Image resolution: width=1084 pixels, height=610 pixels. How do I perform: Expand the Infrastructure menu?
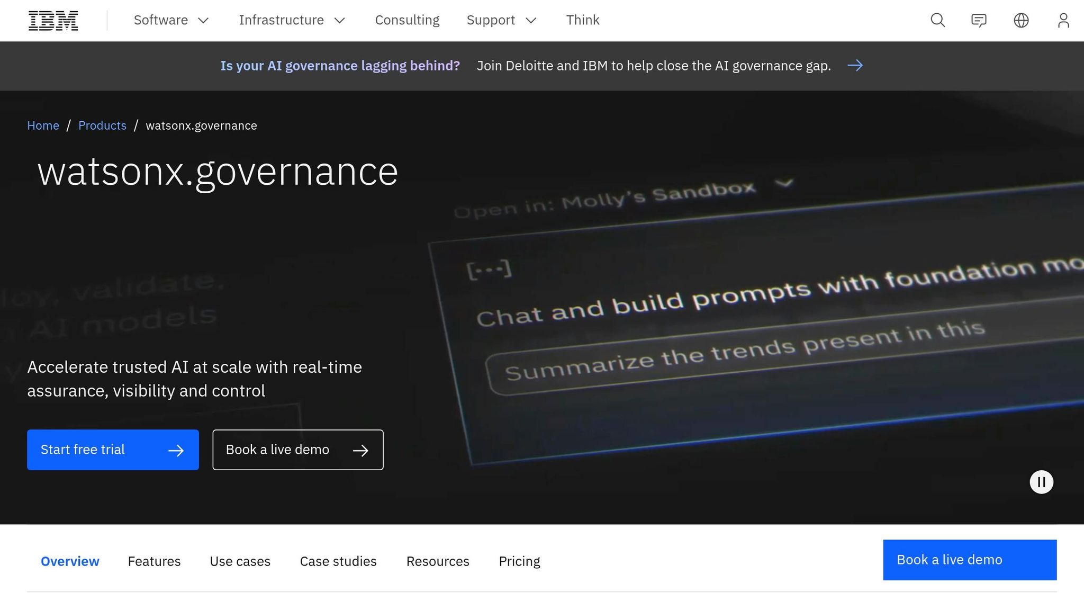click(x=292, y=20)
